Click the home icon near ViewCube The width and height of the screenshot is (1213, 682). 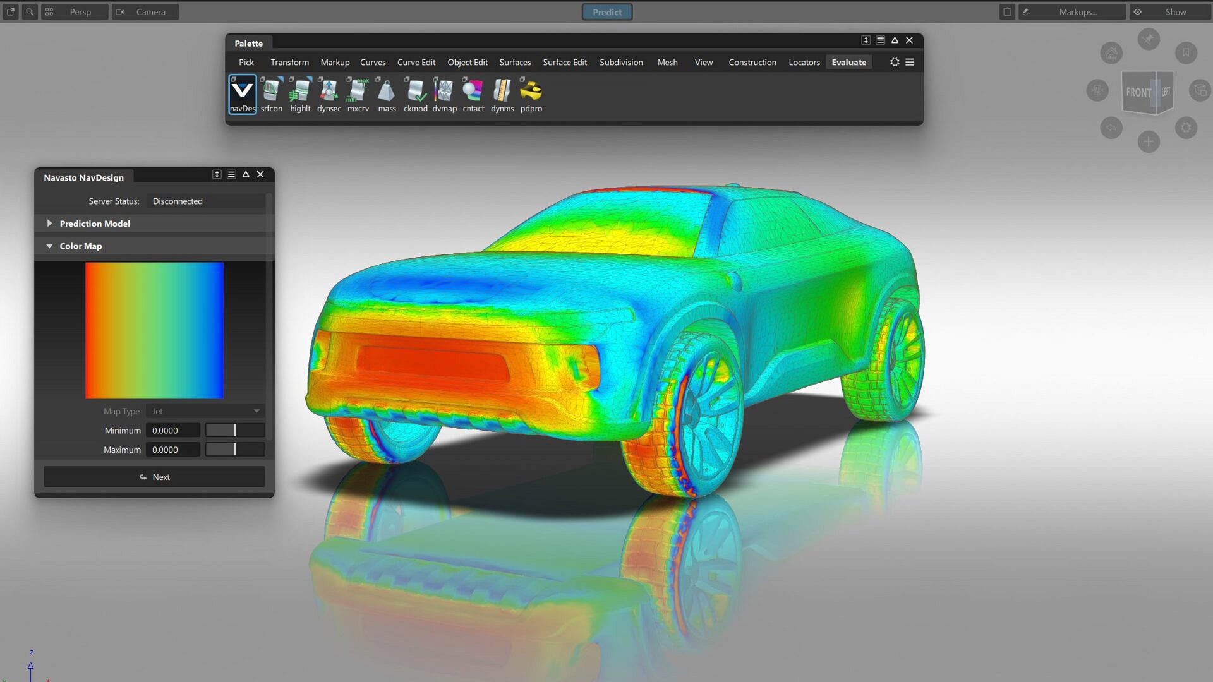tap(1111, 54)
